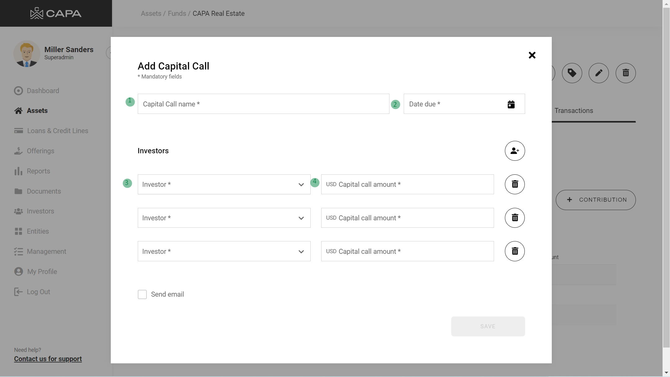Focus the Capital Call name field
The width and height of the screenshot is (670, 377).
pos(263,104)
